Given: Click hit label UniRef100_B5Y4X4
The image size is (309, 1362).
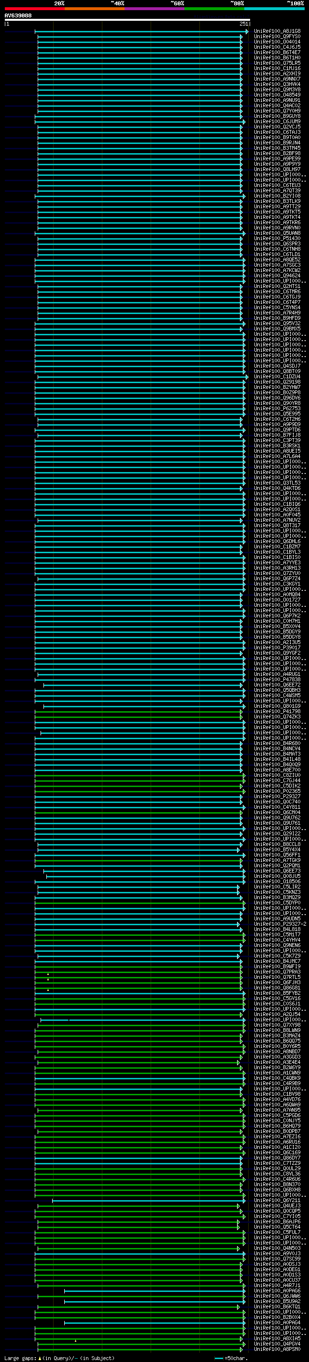Looking at the screenshot, I should 277,850.
